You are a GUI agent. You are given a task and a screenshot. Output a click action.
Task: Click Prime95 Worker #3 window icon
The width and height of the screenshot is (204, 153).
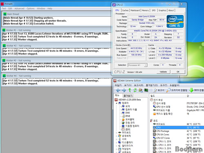[x=4, y=61]
